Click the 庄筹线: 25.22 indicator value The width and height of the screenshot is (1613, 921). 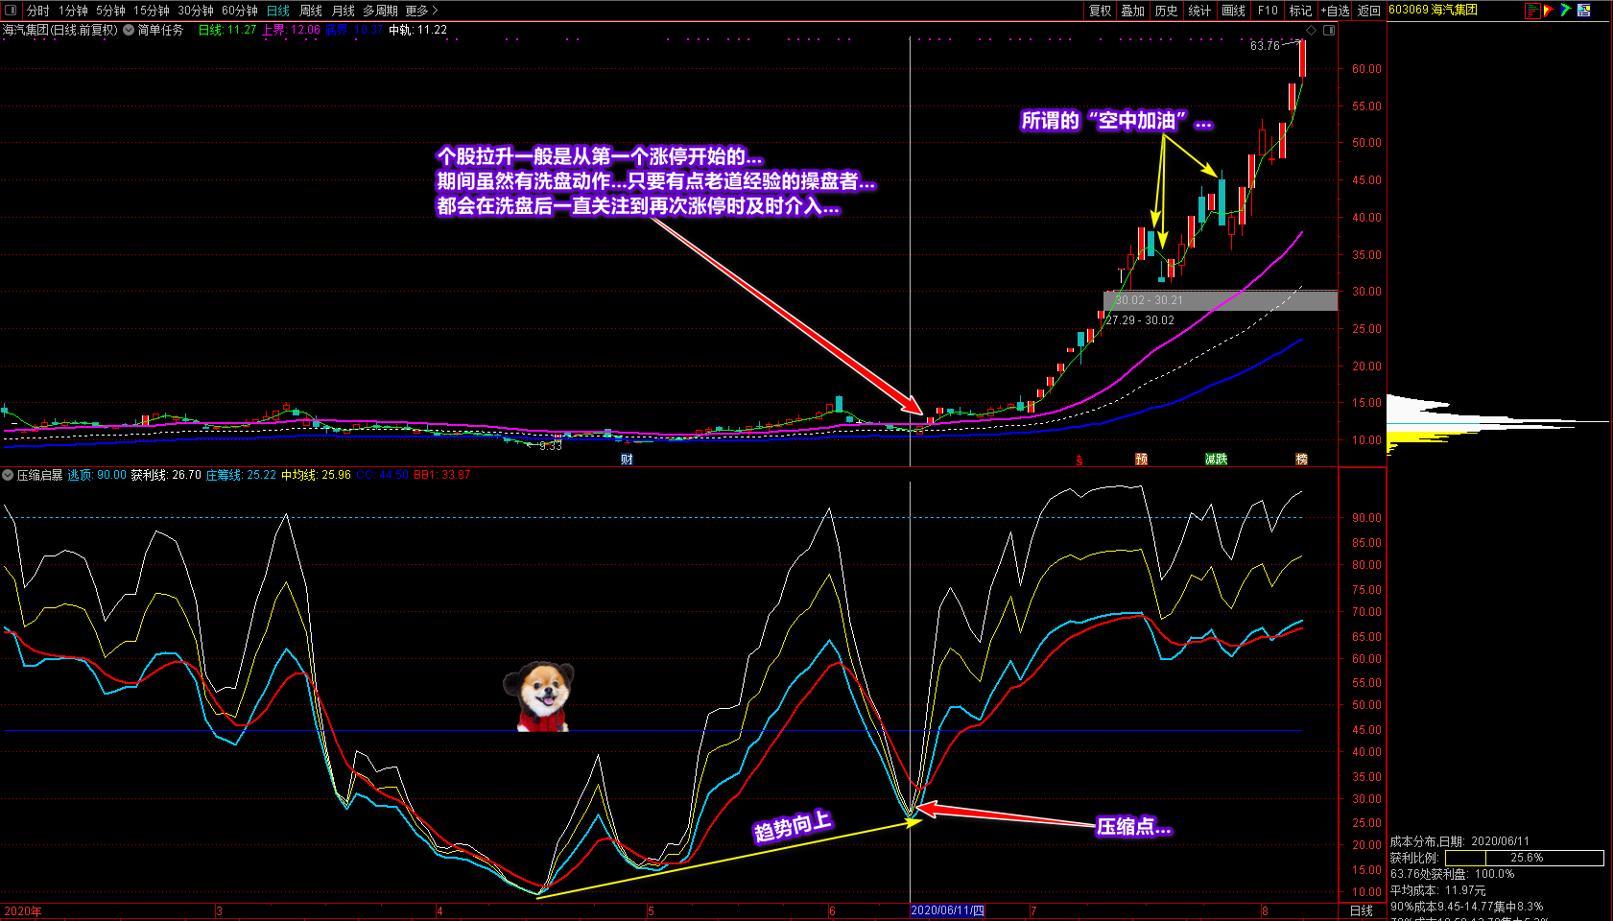pos(241,475)
